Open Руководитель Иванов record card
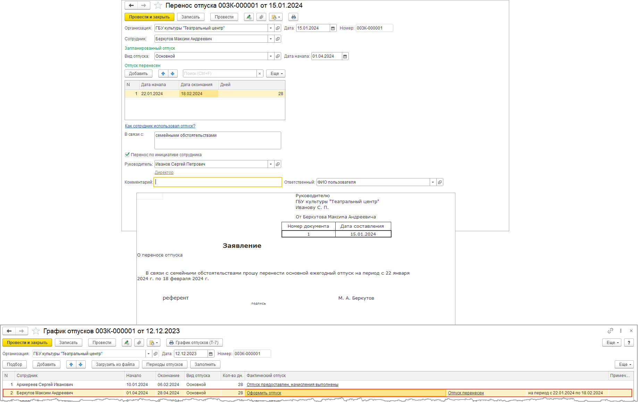Image resolution: width=638 pixels, height=402 pixels. (x=278, y=164)
